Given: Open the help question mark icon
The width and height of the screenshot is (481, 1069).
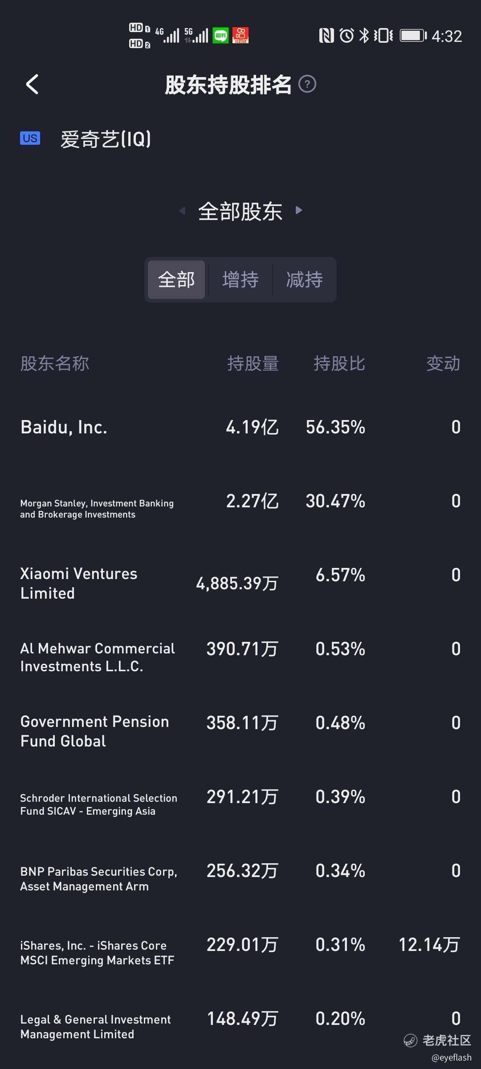Looking at the screenshot, I should 307,84.
